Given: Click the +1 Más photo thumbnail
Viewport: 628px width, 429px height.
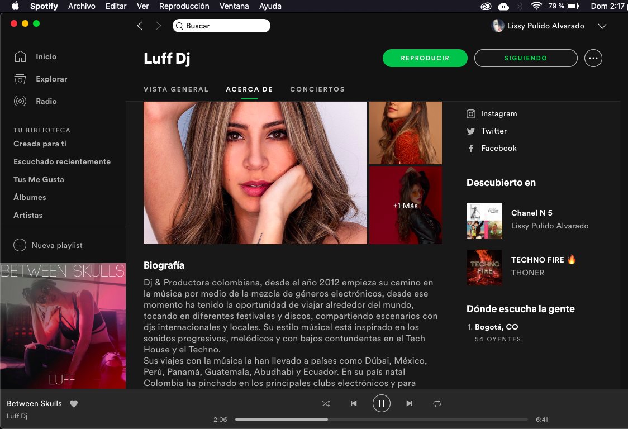Looking at the screenshot, I should 405,206.
